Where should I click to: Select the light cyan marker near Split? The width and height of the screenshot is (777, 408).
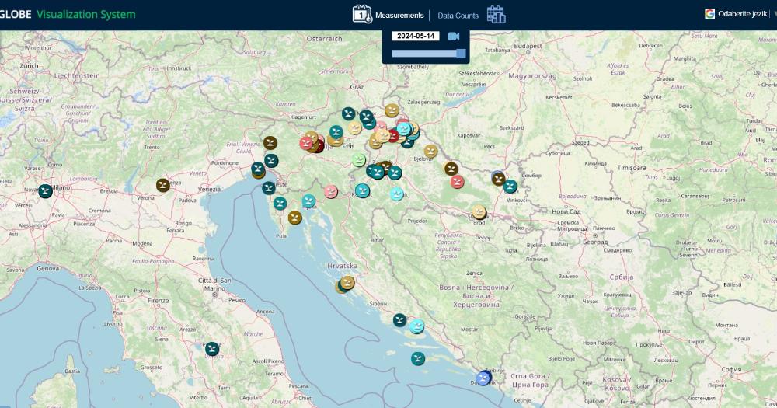point(417,326)
